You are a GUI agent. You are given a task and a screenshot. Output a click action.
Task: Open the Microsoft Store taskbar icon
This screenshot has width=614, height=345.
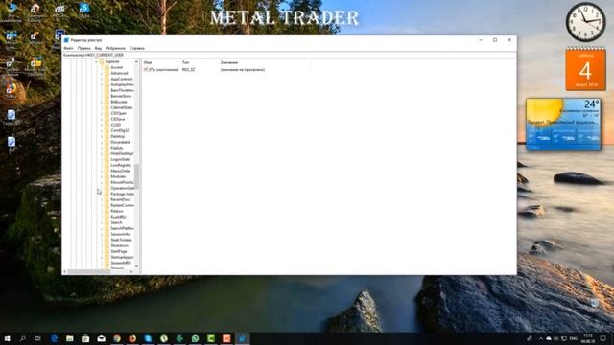click(x=85, y=338)
